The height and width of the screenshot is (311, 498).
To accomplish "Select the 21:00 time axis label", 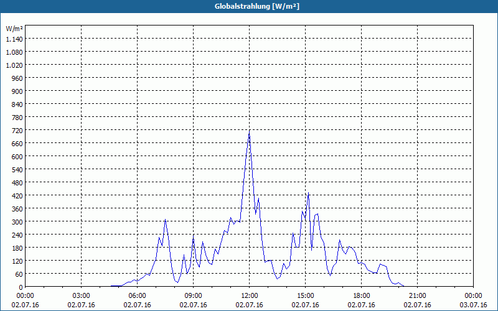I will 417,296.
